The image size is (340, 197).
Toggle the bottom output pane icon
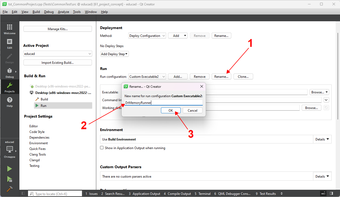coord(323,194)
